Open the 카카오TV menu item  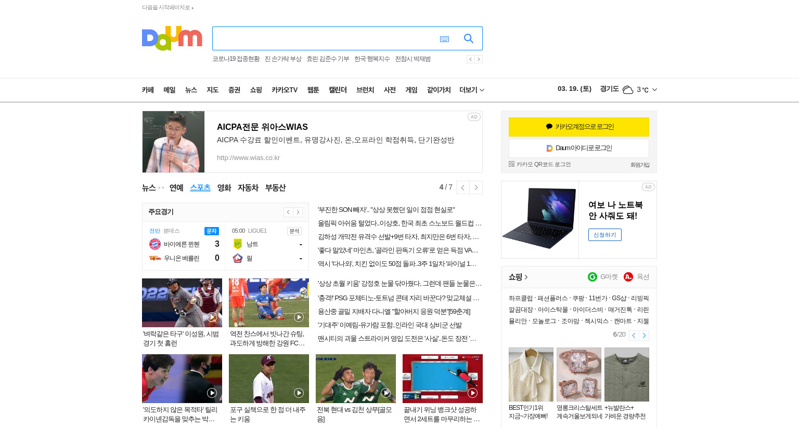click(285, 90)
